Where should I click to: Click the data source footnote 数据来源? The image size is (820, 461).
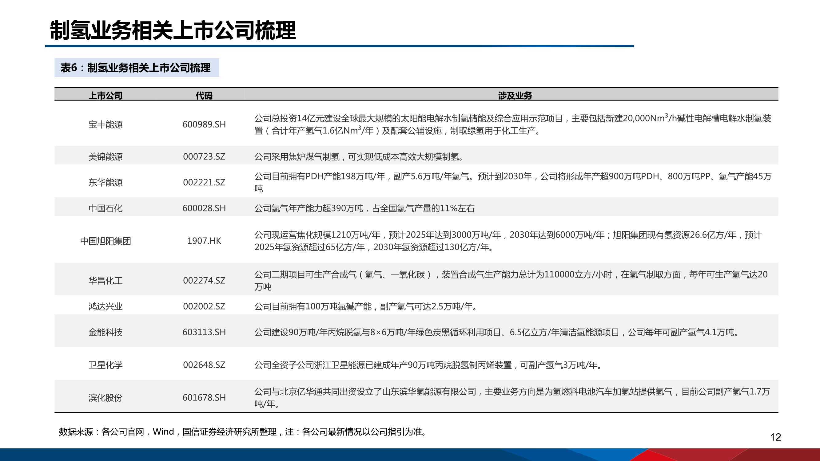click(x=243, y=432)
